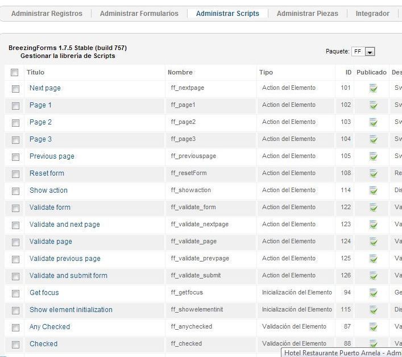The image size is (402, 357).
Task: Open the Validate and submit form link
Action: coord(68,276)
